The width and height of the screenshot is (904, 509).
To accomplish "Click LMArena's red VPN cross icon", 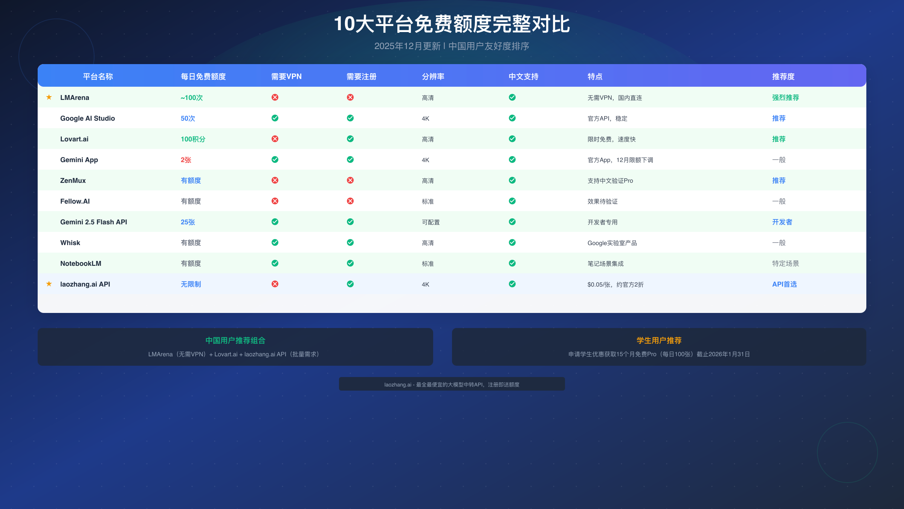I will [275, 97].
